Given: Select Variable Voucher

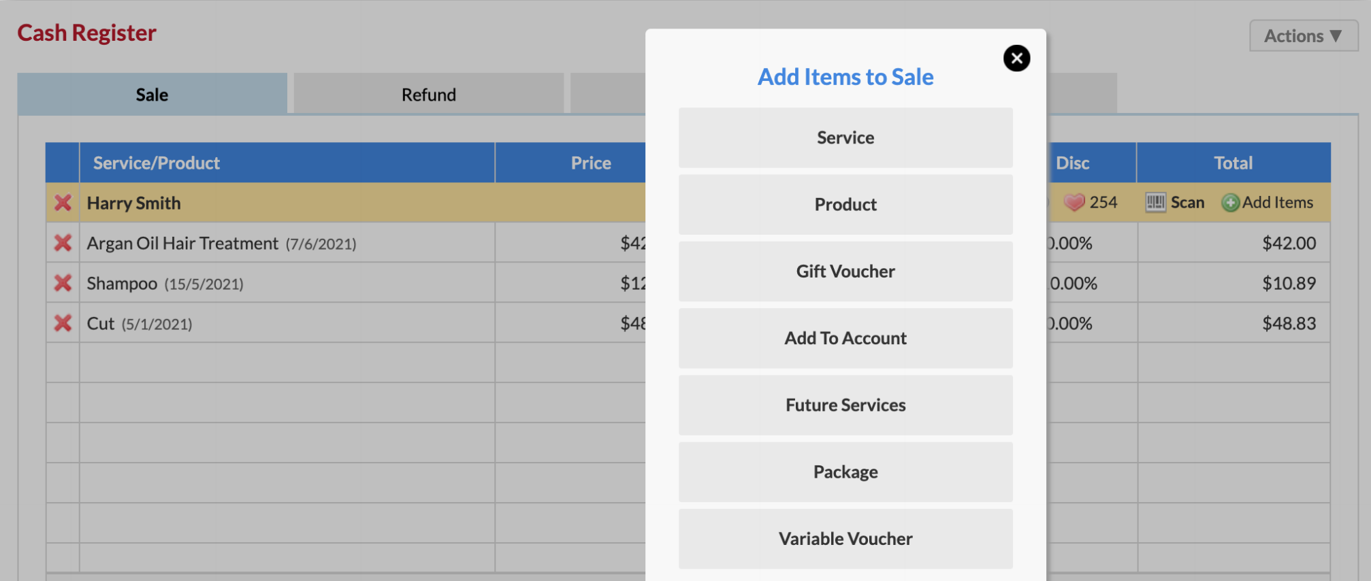Looking at the screenshot, I should (x=845, y=538).
